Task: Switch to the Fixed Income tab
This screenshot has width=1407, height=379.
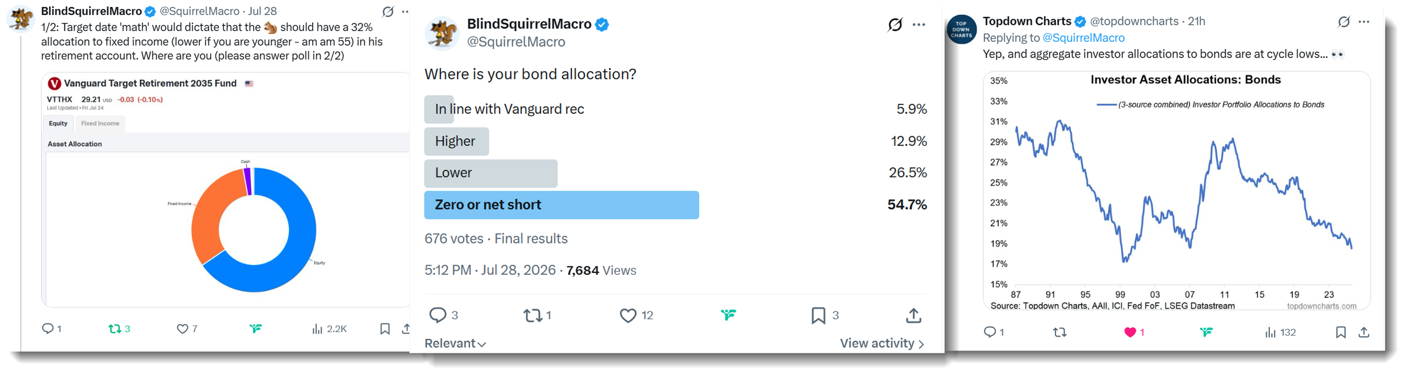Action: tap(100, 123)
